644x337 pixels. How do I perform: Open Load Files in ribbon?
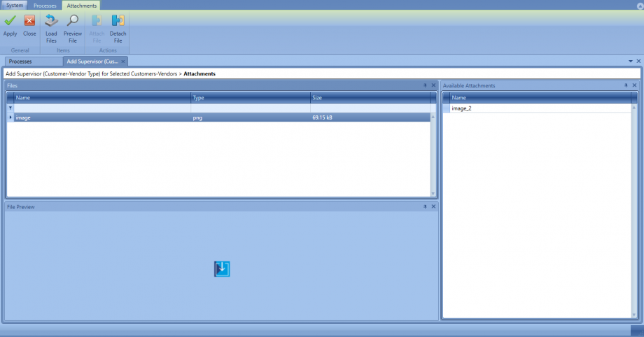pyautogui.click(x=51, y=29)
